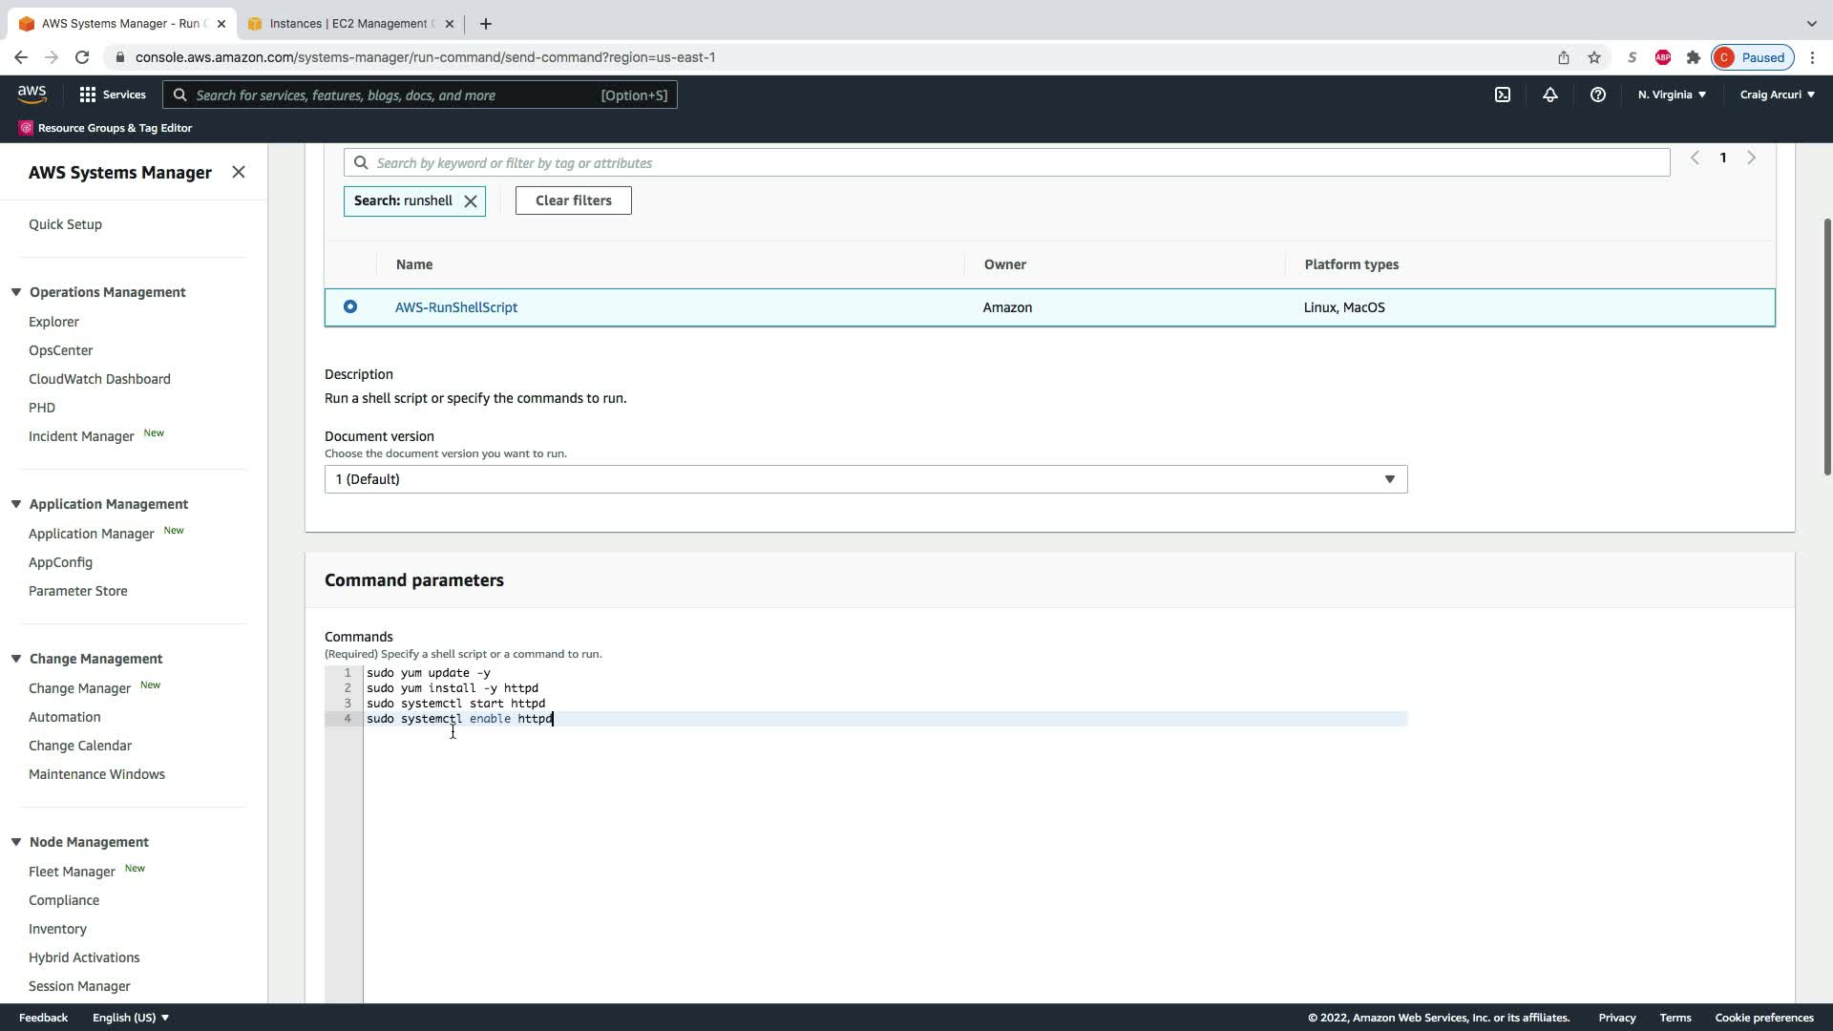1833x1031 pixels.
Task: Open Parameter Store in sidebar
Action: pyautogui.click(x=77, y=591)
